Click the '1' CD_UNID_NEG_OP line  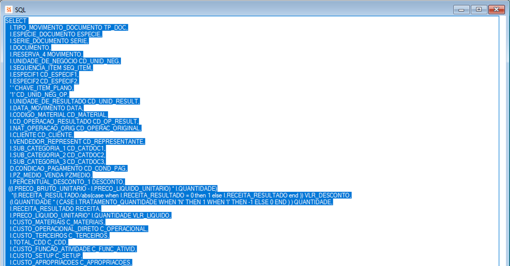[40, 95]
